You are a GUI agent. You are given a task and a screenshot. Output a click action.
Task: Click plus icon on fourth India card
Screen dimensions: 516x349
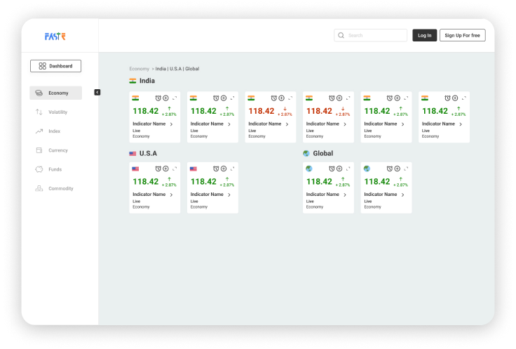click(x=339, y=98)
